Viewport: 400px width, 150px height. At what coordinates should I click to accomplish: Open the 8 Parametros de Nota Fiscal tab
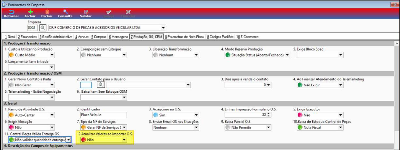pyautogui.click(x=185, y=37)
